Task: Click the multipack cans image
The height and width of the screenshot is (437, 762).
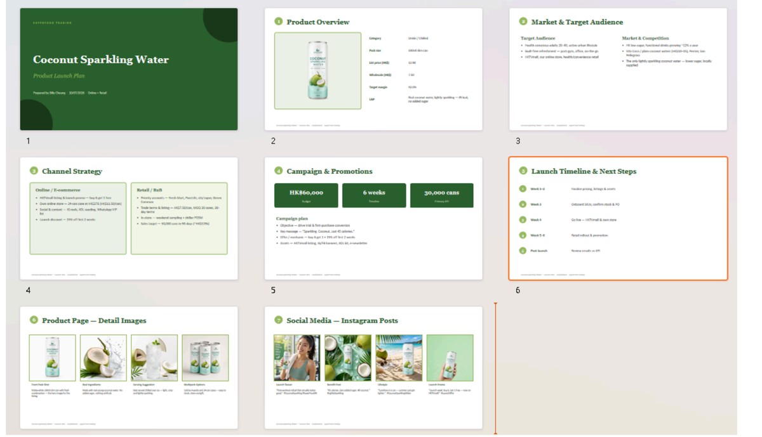Action: [x=205, y=358]
